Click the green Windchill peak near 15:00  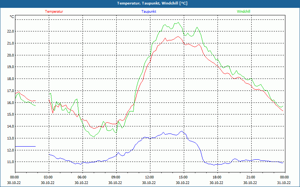point(178,23)
